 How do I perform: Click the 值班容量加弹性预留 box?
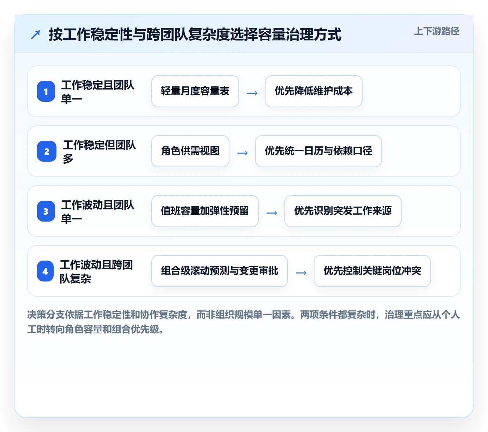[205, 211]
